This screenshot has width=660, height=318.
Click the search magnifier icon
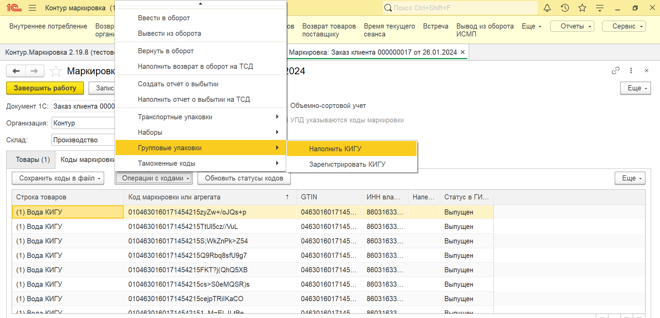388,8
